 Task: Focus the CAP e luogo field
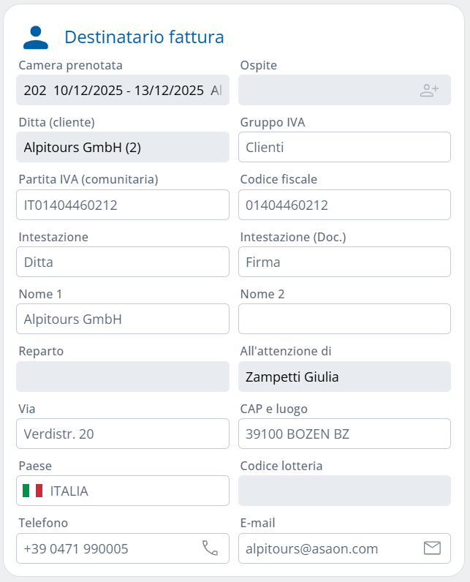click(x=344, y=434)
